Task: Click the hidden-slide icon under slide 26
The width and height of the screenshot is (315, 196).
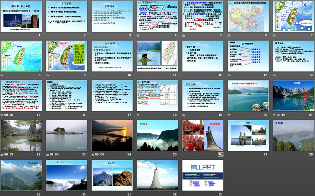Action: pyautogui.click(x=220, y=155)
